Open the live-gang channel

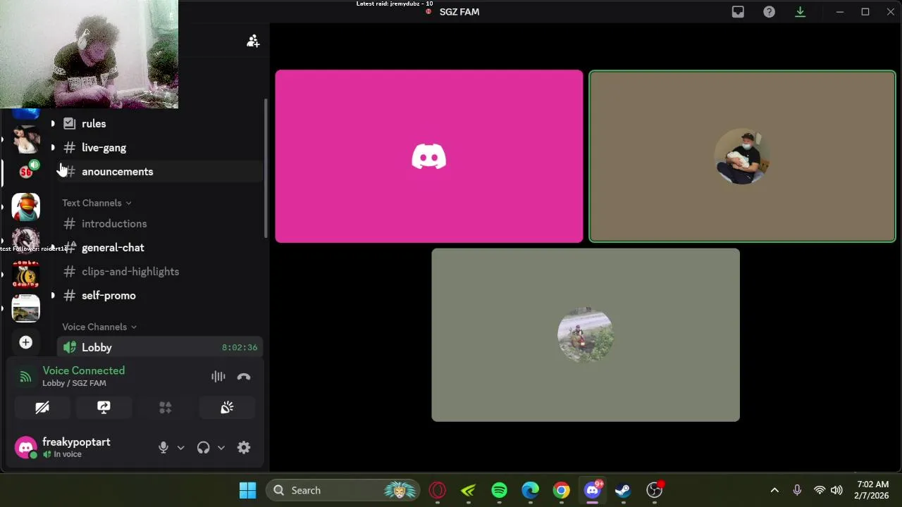(159, 148)
